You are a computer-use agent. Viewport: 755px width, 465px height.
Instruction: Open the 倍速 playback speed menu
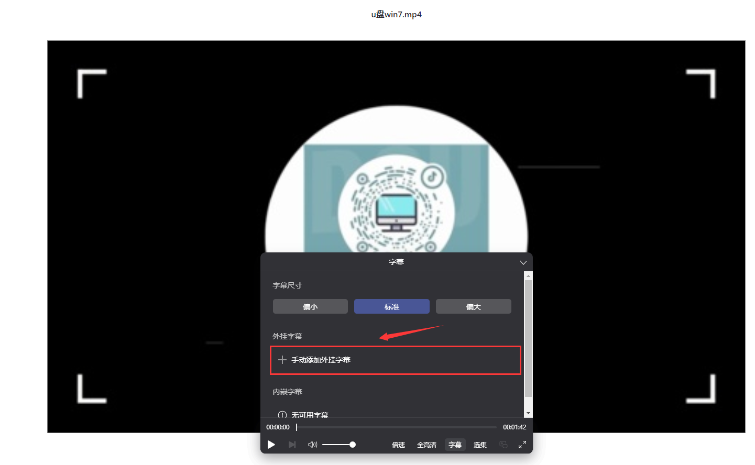(x=398, y=445)
